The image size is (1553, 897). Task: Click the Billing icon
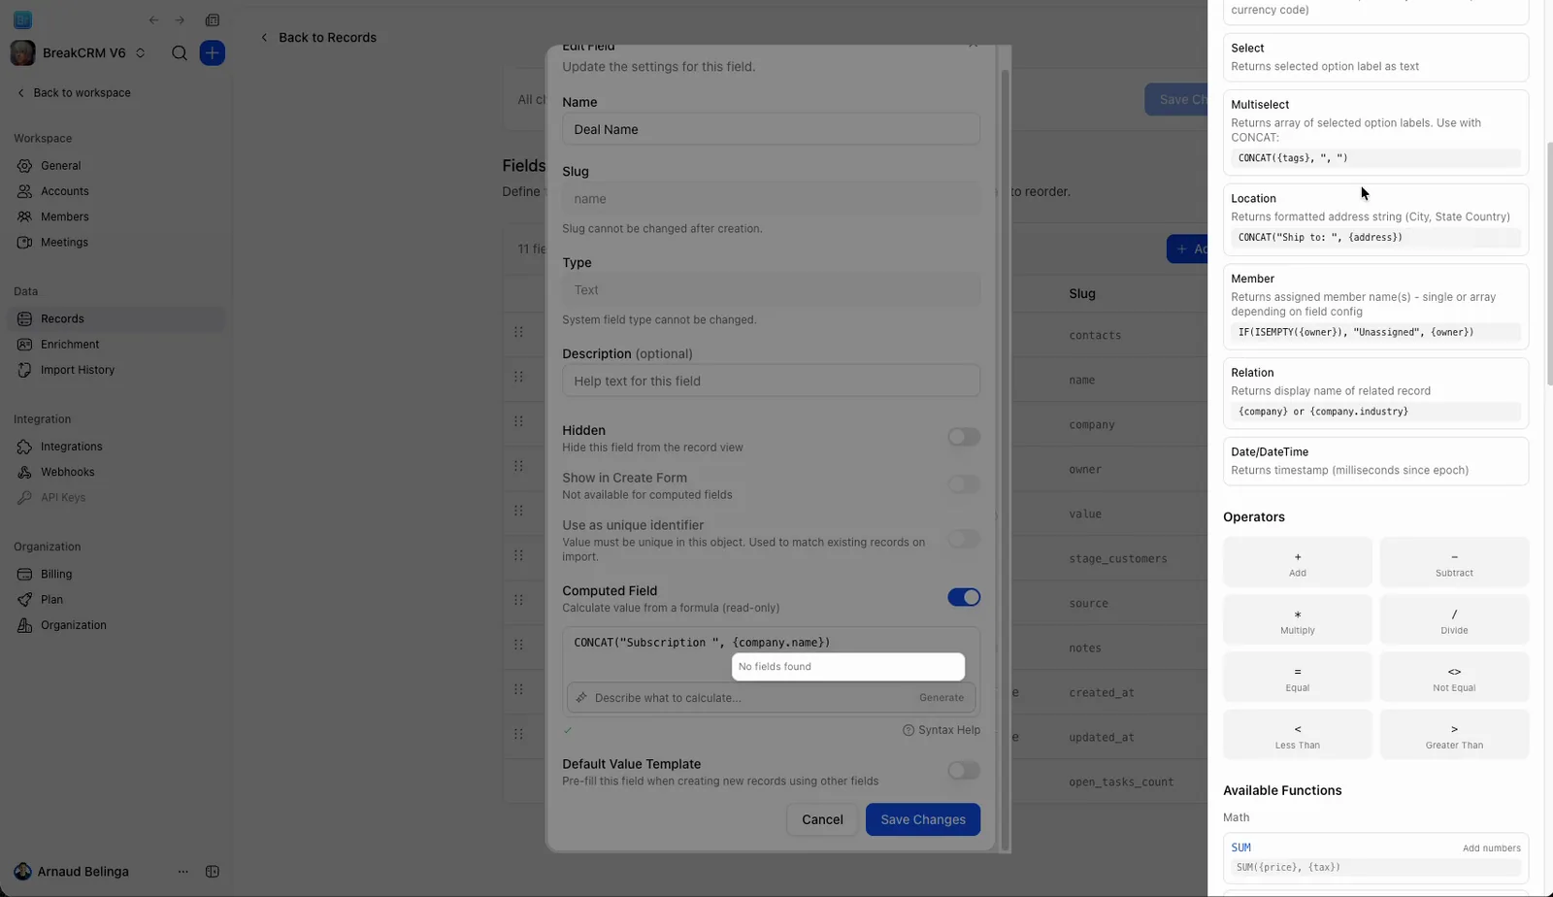[24, 575]
